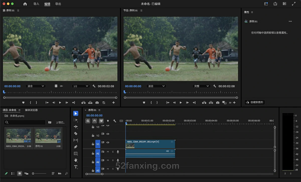Toggle snap magnet in timeline
The width and height of the screenshot is (301, 182).
click(x=95, y=121)
